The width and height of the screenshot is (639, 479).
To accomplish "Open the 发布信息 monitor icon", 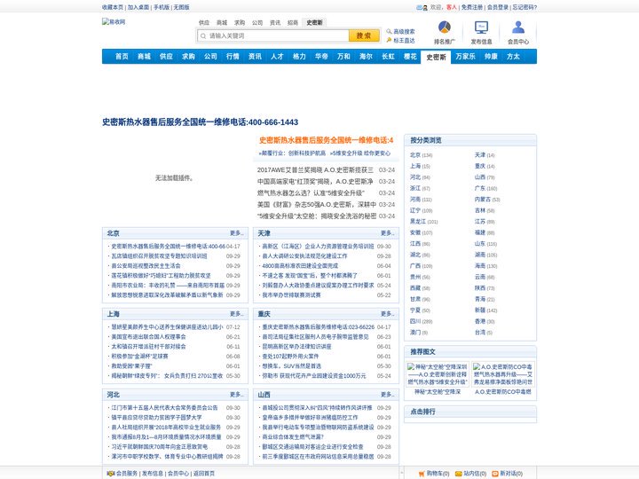I will [481, 27].
